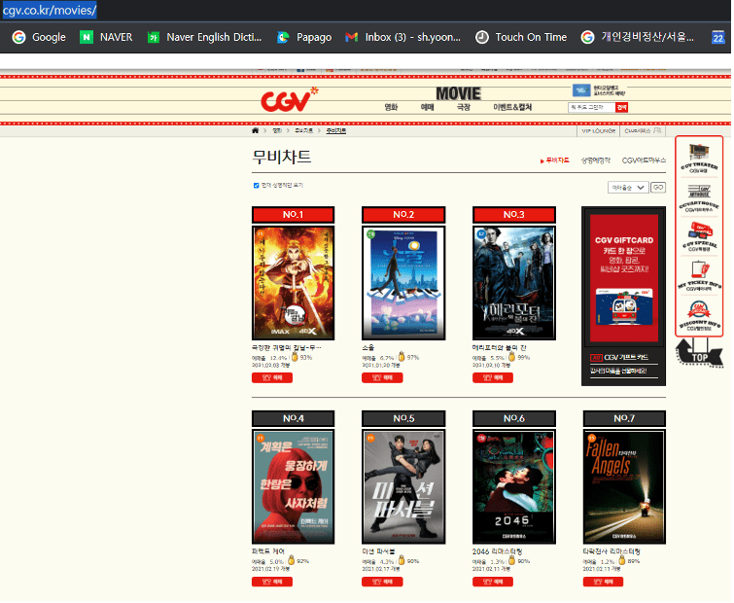Screen dimensions: 734x603
Task: Open the 소울 title link
Action: tap(367, 347)
